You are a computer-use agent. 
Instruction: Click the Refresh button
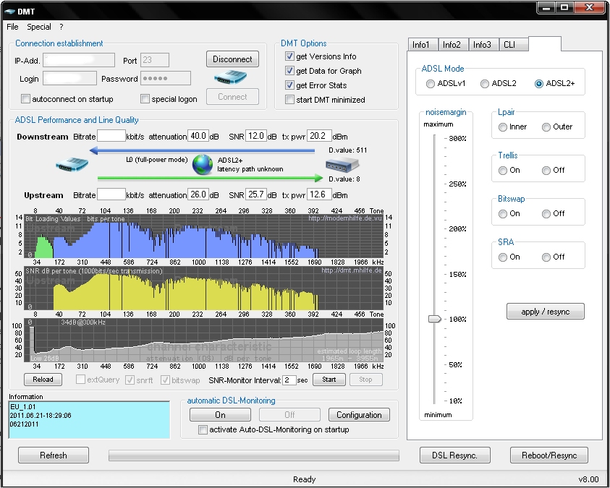(54, 455)
